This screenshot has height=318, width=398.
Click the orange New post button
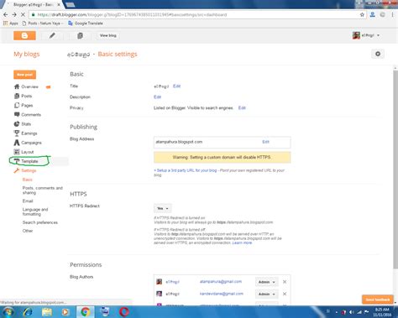pyautogui.click(x=24, y=75)
